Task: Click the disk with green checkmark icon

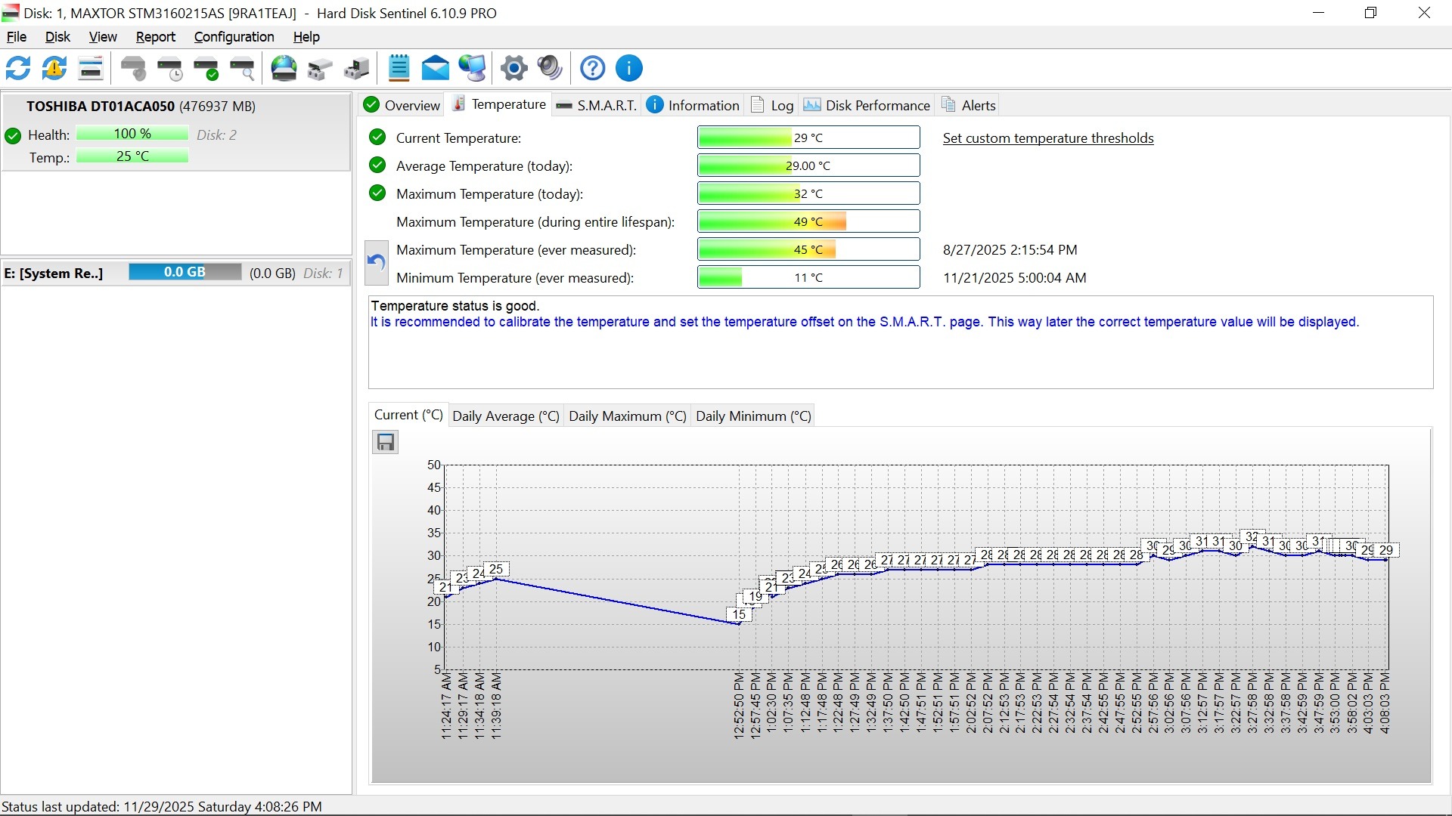Action: point(206,69)
